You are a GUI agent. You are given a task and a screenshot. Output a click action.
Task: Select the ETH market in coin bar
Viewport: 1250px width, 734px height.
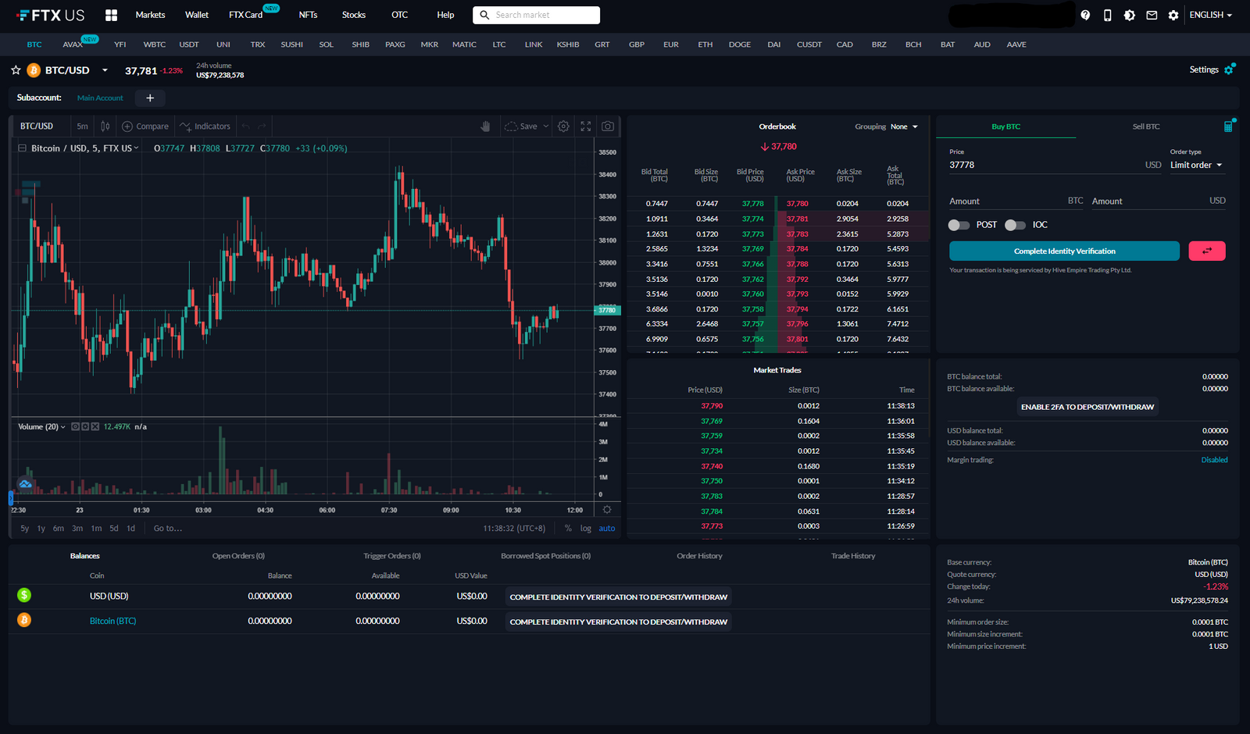click(x=705, y=45)
